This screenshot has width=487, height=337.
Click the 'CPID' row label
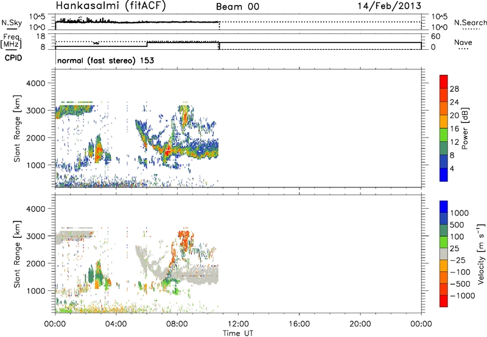point(13,58)
